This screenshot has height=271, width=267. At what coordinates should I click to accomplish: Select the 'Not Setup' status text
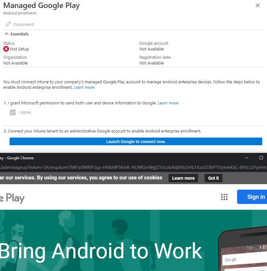click(19, 49)
